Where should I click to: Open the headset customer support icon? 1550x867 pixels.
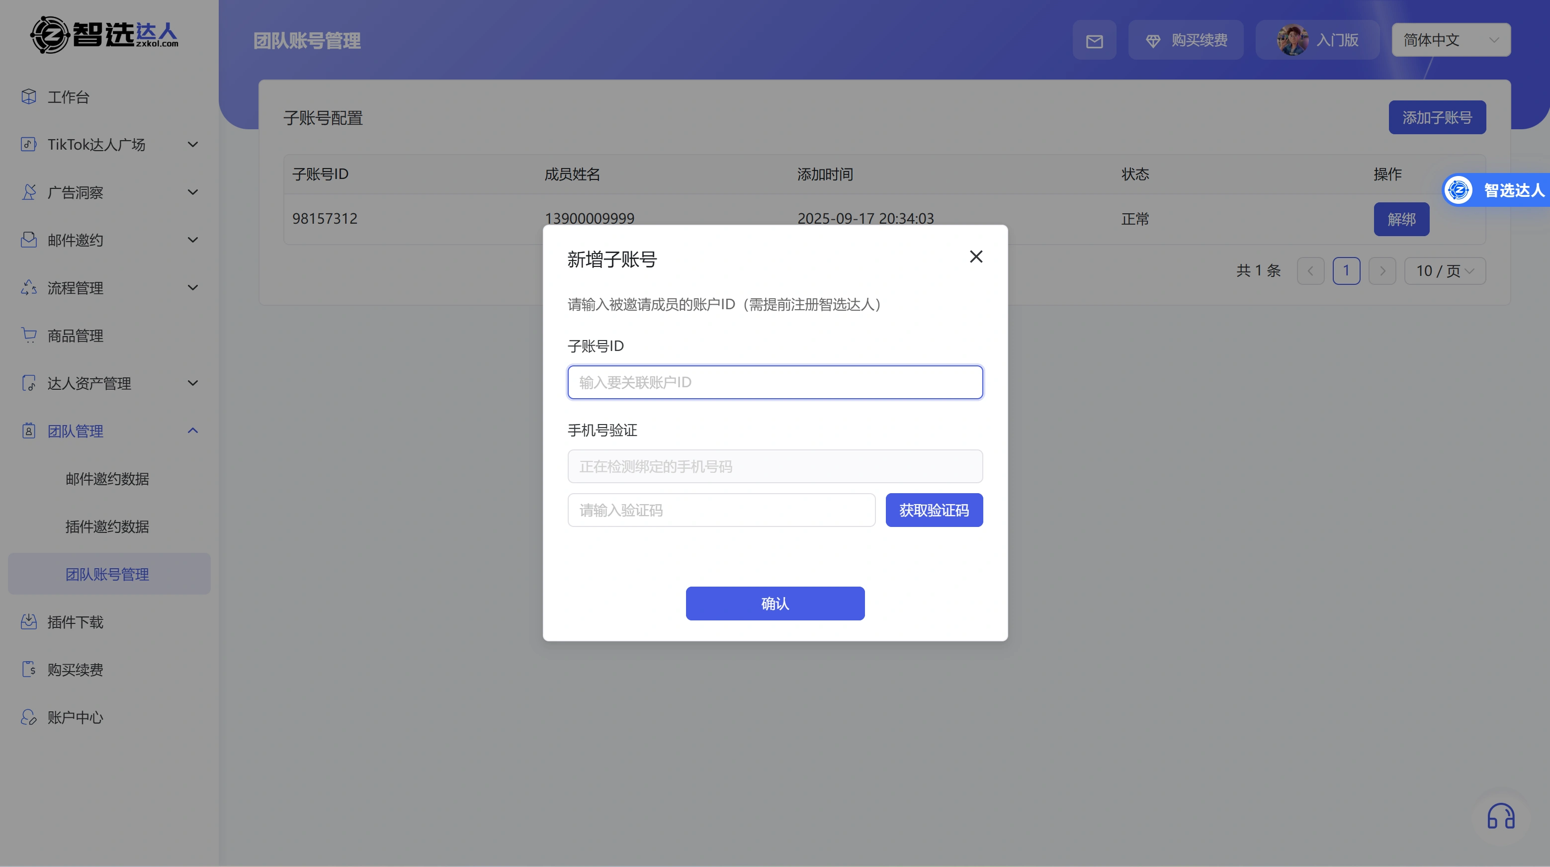click(1501, 816)
